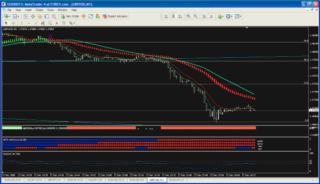
Task: Toggle the Chart Shift button
Action: [x=211, y=16]
